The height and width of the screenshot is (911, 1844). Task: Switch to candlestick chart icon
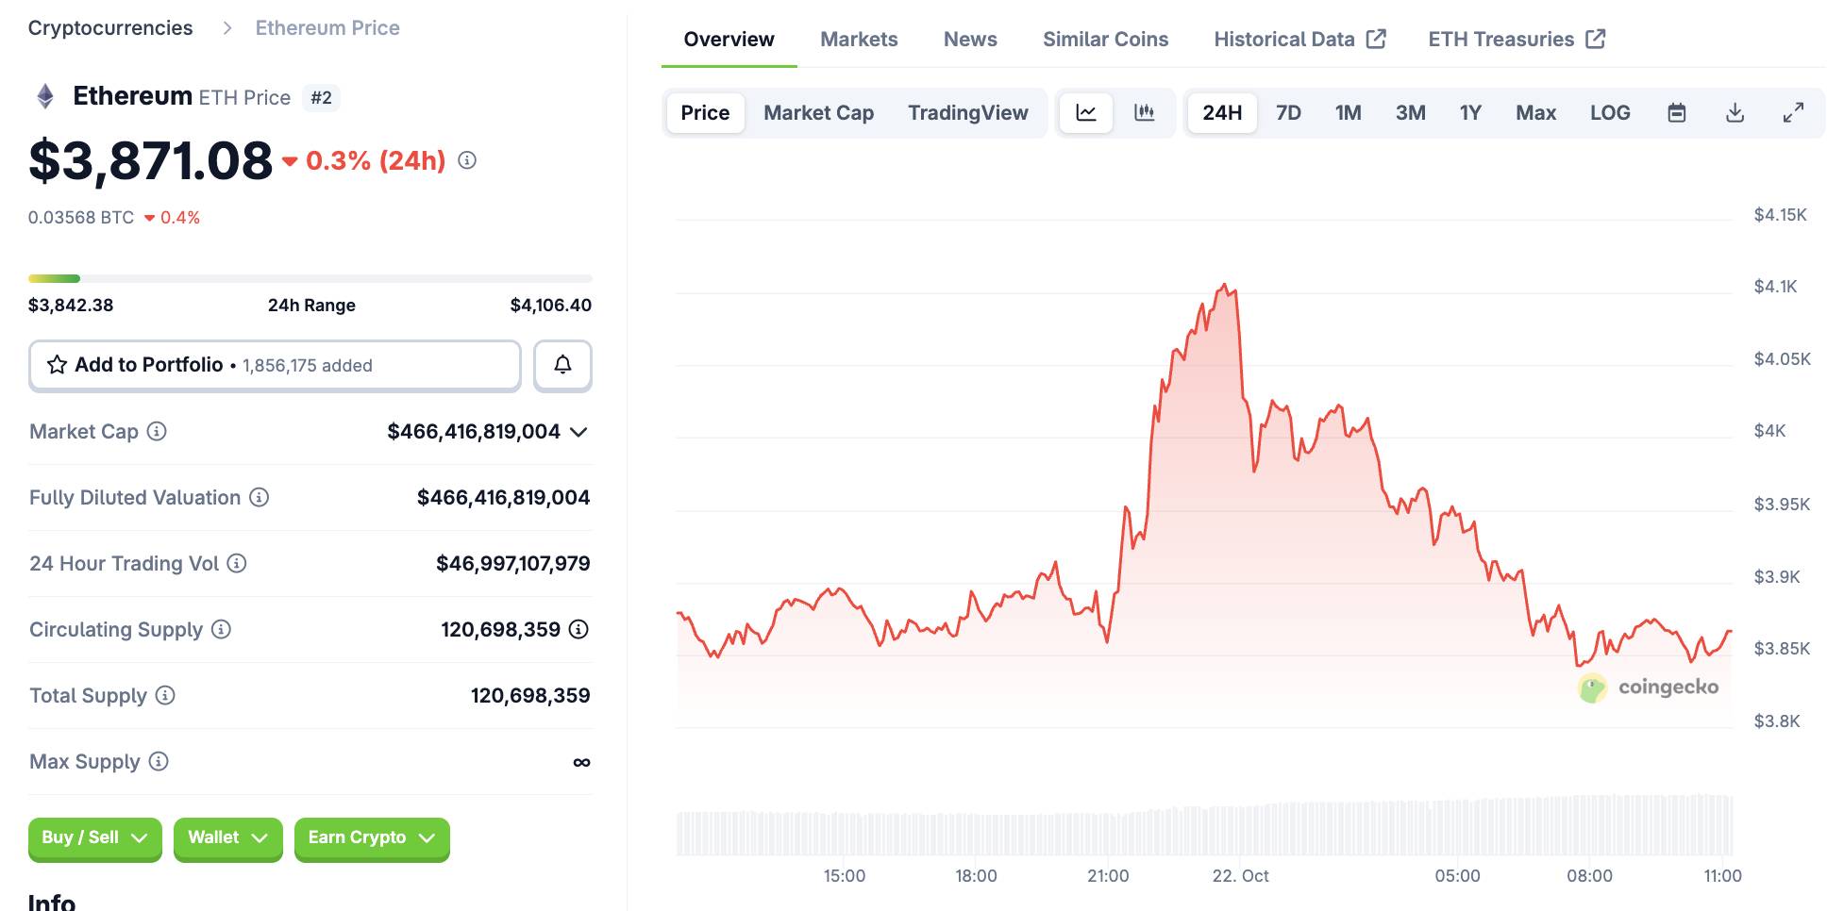point(1144,113)
